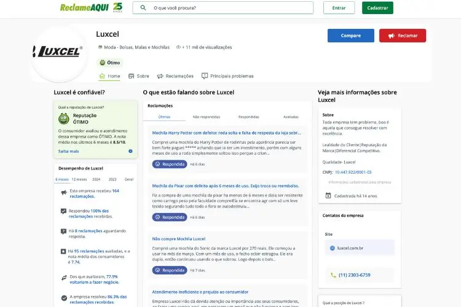The width and height of the screenshot is (461, 307).
Task: Click the question icon by 0 reclamações aguardando
Action: [x=63, y=231]
